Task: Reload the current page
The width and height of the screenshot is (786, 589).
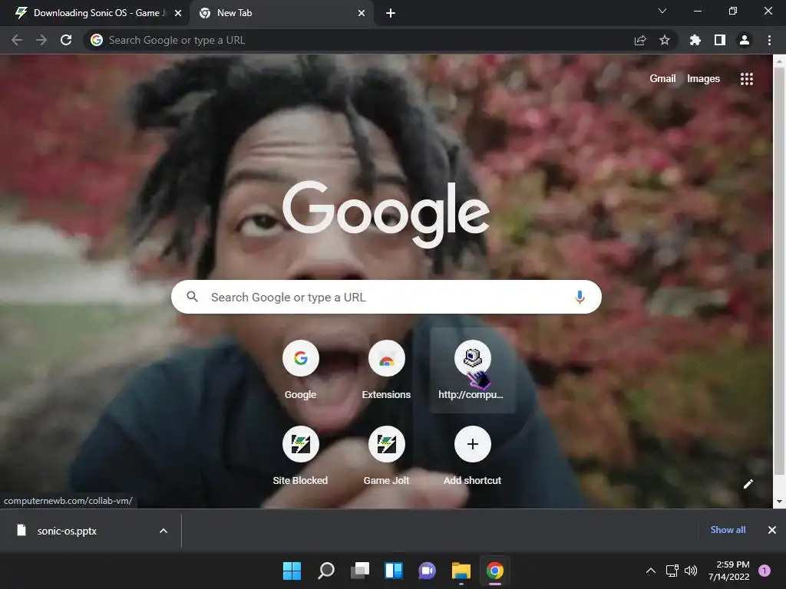Action: (66, 40)
